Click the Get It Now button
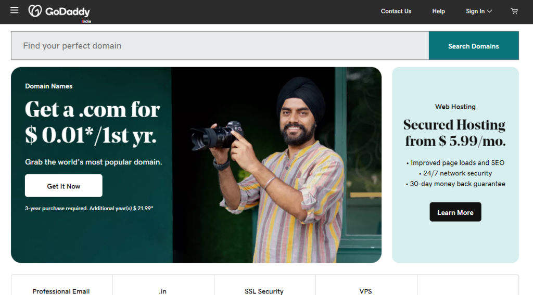The width and height of the screenshot is (533, 295). click(64, 186)
